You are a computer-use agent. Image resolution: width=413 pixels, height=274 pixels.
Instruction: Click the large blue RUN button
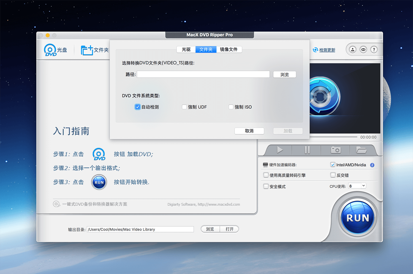[x=358, y=218]
